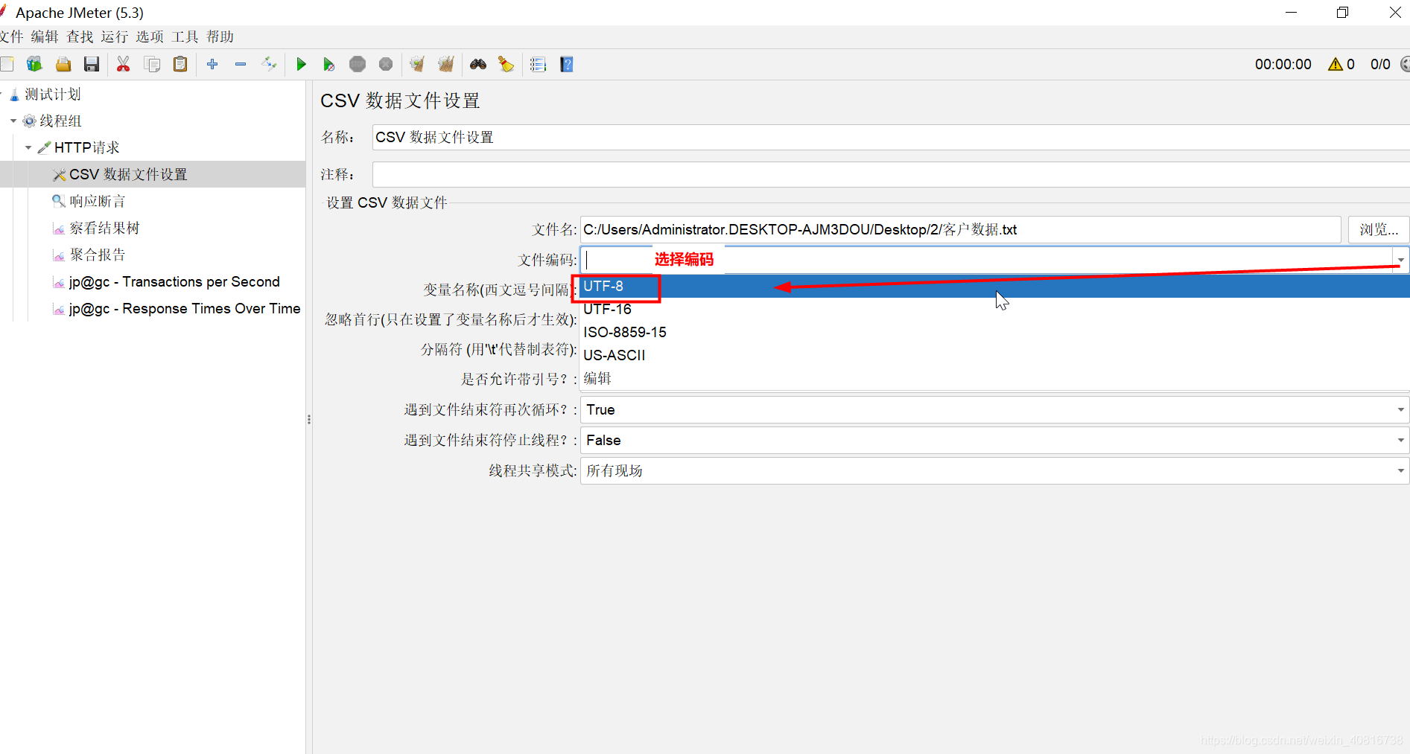Toggle the 文件编码 dropdown arrow

pyautogui.click(x=1401, y=261)
